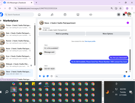
Task: Click the install app icon in the address bar
Action: [116, 8]
